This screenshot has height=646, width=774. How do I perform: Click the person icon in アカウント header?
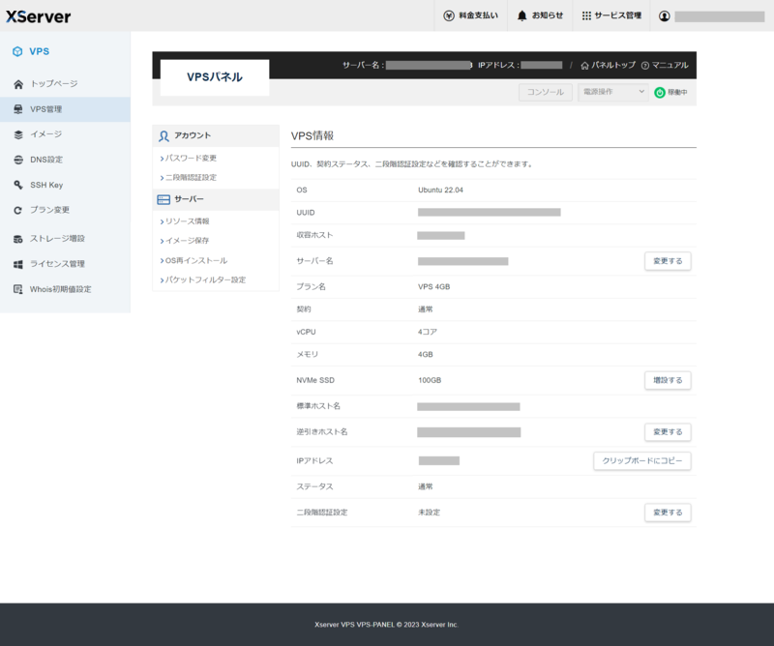[164, 135]
